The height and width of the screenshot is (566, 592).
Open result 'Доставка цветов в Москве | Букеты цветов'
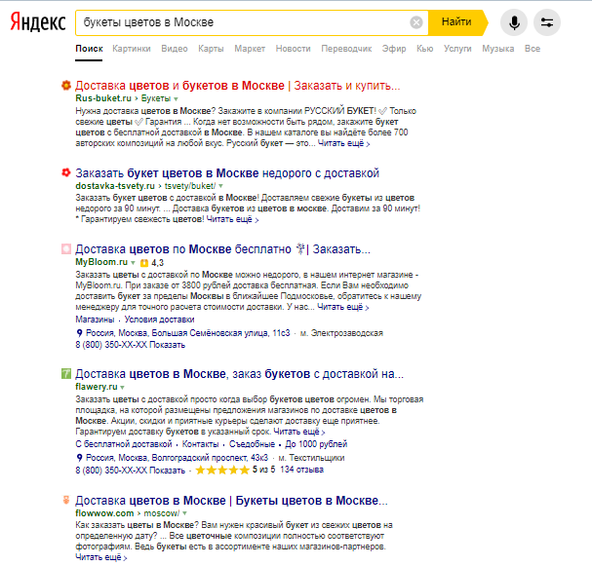[231, 501]
